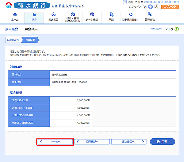
Task: Print the results with 印刷 button
Action: tap(163, 141)
